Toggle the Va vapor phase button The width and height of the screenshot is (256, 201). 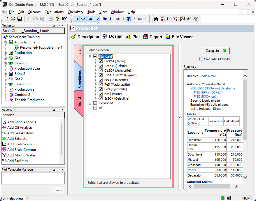click(83, 19)
